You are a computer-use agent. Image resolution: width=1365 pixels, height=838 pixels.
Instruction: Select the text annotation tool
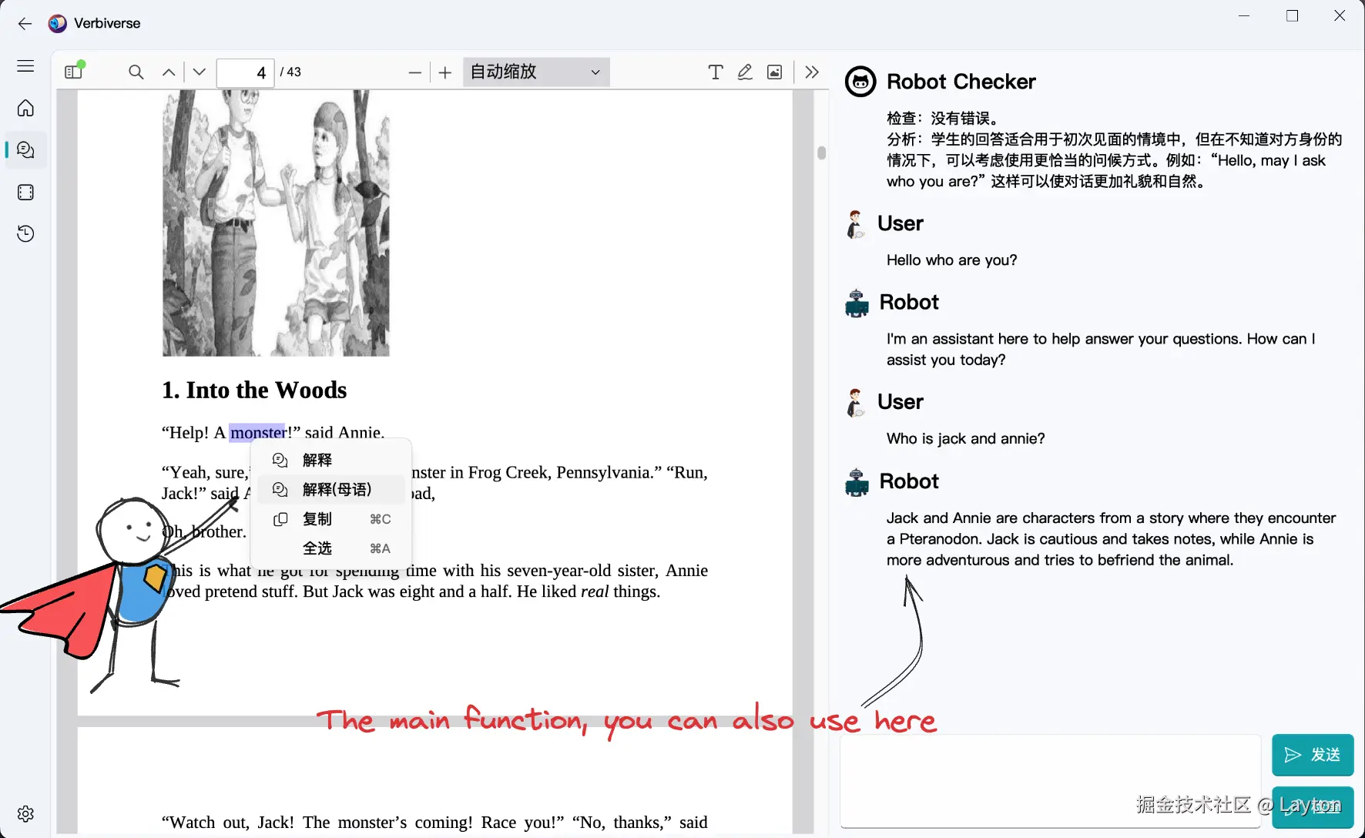[715, 72]
